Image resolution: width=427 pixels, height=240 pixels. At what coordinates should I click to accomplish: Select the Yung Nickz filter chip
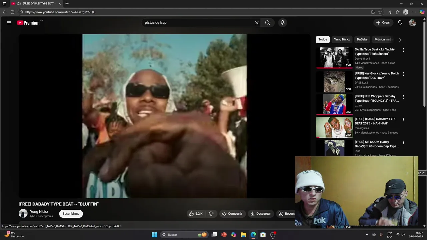342,39
